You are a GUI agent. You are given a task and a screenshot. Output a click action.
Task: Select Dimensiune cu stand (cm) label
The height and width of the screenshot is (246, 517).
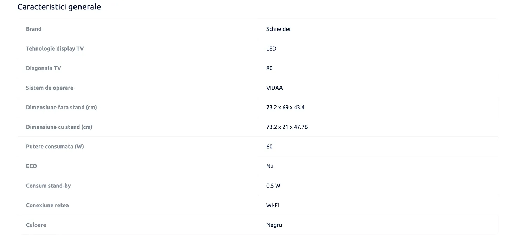coord(59,127)
